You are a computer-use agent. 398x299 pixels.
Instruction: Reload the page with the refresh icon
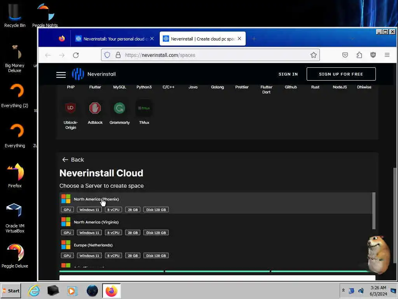76,55
